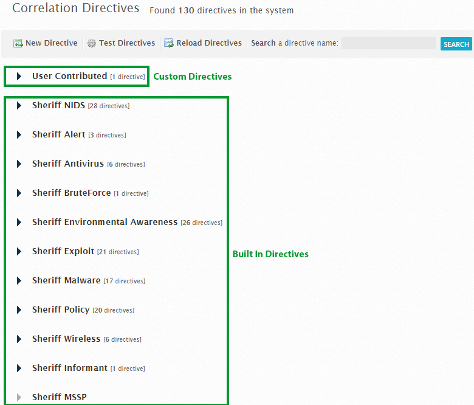The height and width of the screenshot is (405, 474).
Task: Click the '[28 directives]' count
Action: point(109,106)
